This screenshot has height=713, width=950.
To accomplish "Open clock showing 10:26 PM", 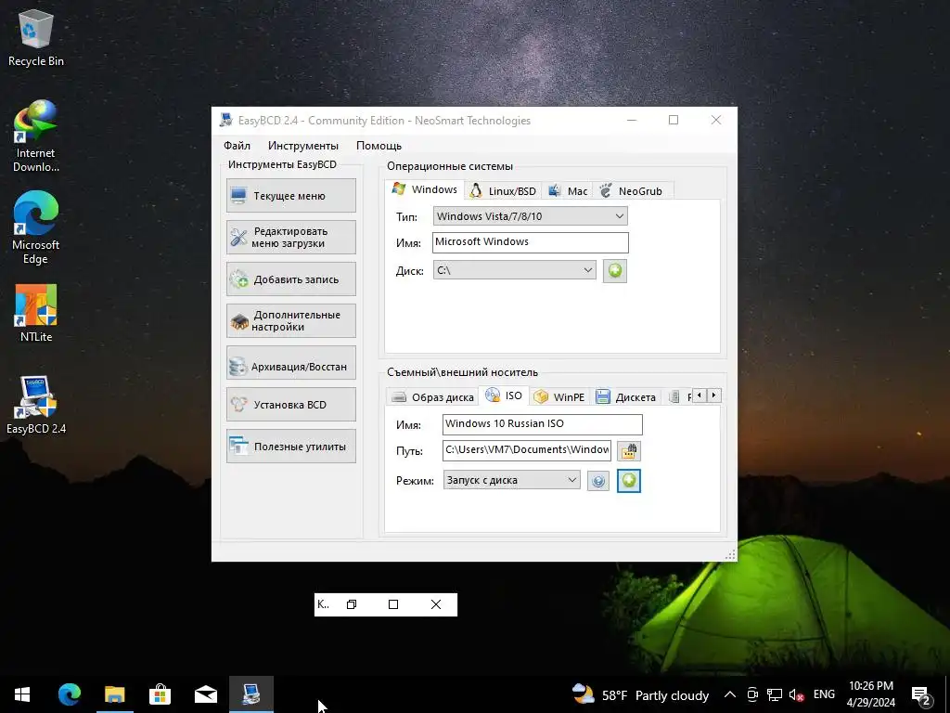I will point(870,694).
